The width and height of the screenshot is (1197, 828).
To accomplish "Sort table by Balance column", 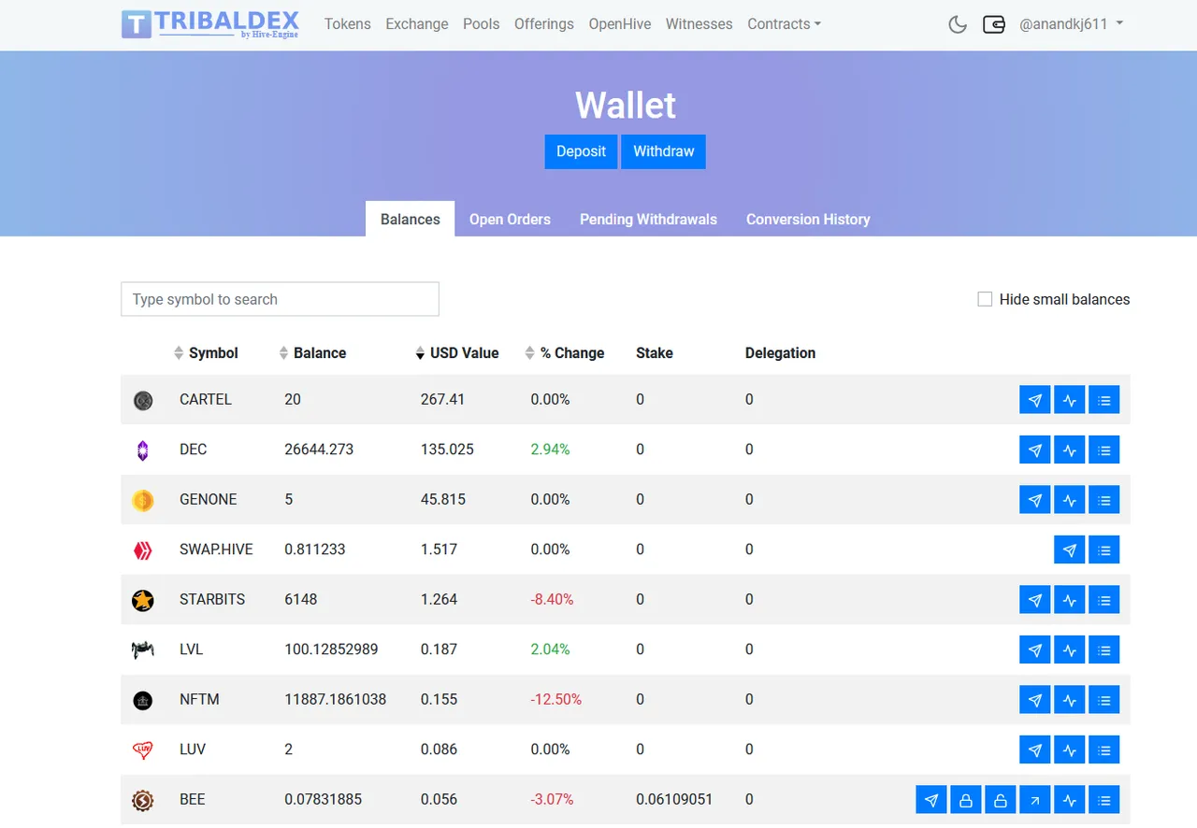I will (312, 353).
